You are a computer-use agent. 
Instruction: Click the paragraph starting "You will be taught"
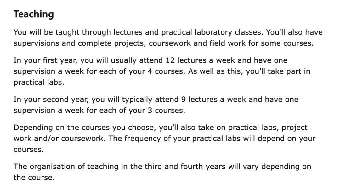pos(168,38)
